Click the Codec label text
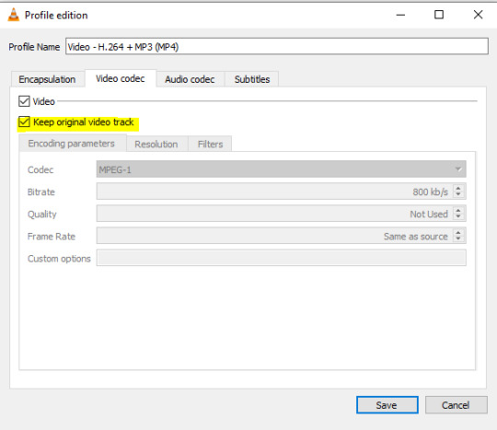The image size is (497, 430). (40, 170)
